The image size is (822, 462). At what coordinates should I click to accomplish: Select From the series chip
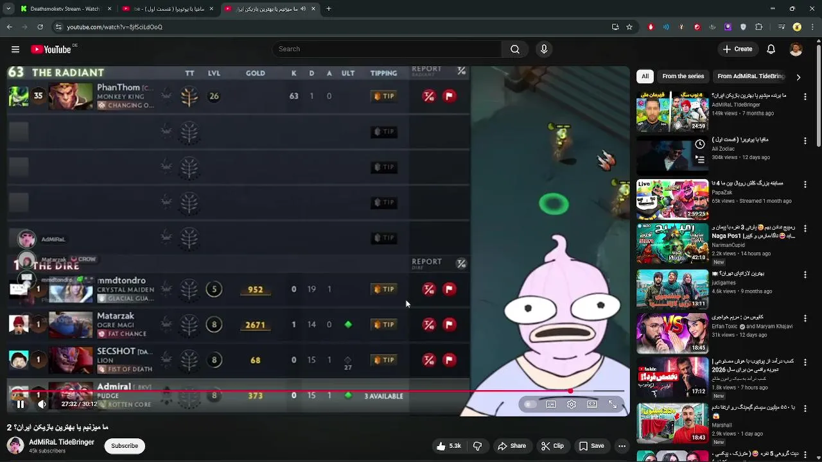pyautogui.click(x=683, y=76)
